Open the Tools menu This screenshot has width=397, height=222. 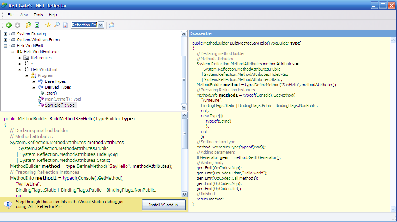(38, 15)
